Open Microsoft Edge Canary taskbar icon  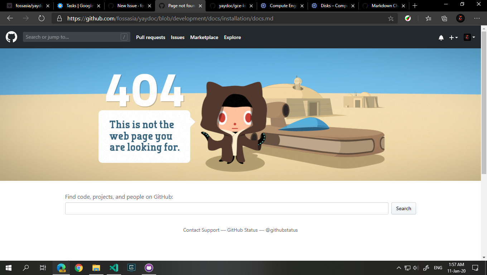pyautogui.click(x=61, y=268)
